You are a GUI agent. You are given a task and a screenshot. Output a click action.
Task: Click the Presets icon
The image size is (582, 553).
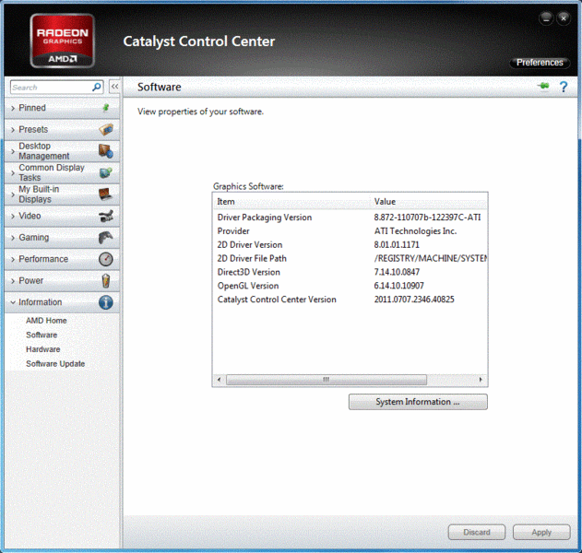click(106, 129)
